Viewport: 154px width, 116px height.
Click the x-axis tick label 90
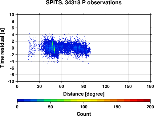point(84,86)
